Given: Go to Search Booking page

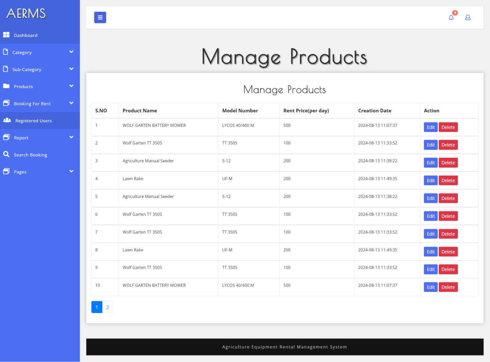Looking at the screenshot, I should [40, 155].
